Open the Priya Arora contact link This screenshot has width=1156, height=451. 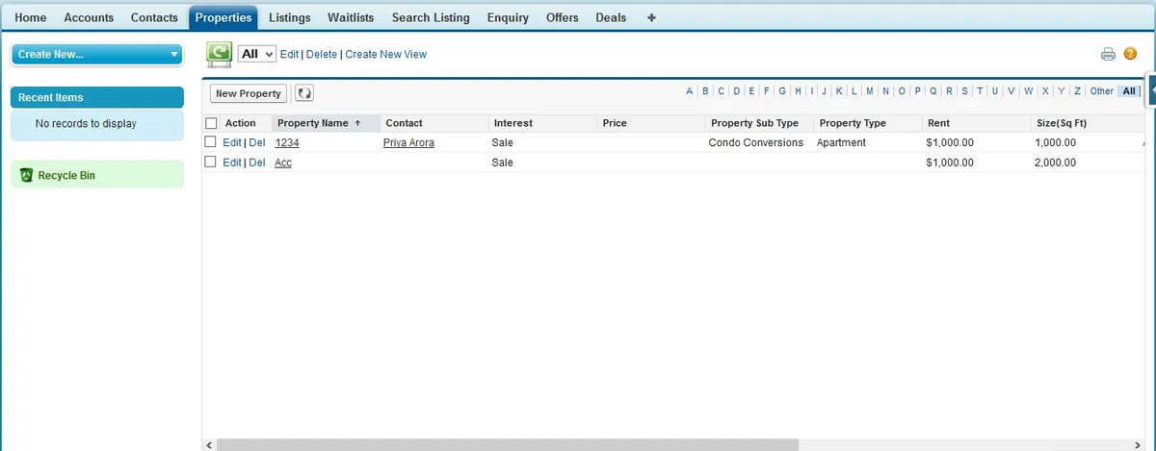[408, 142]
